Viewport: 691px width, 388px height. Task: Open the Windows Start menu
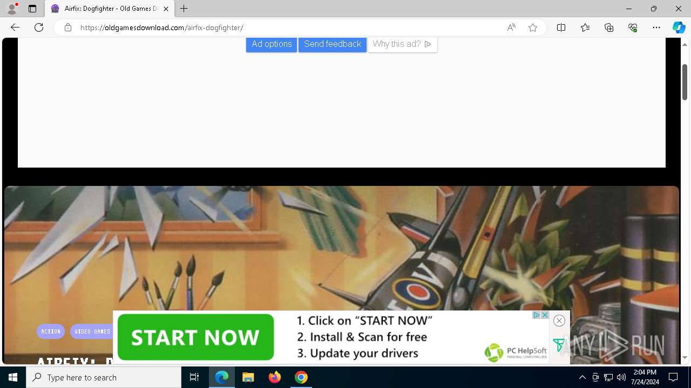coord(13,377)
